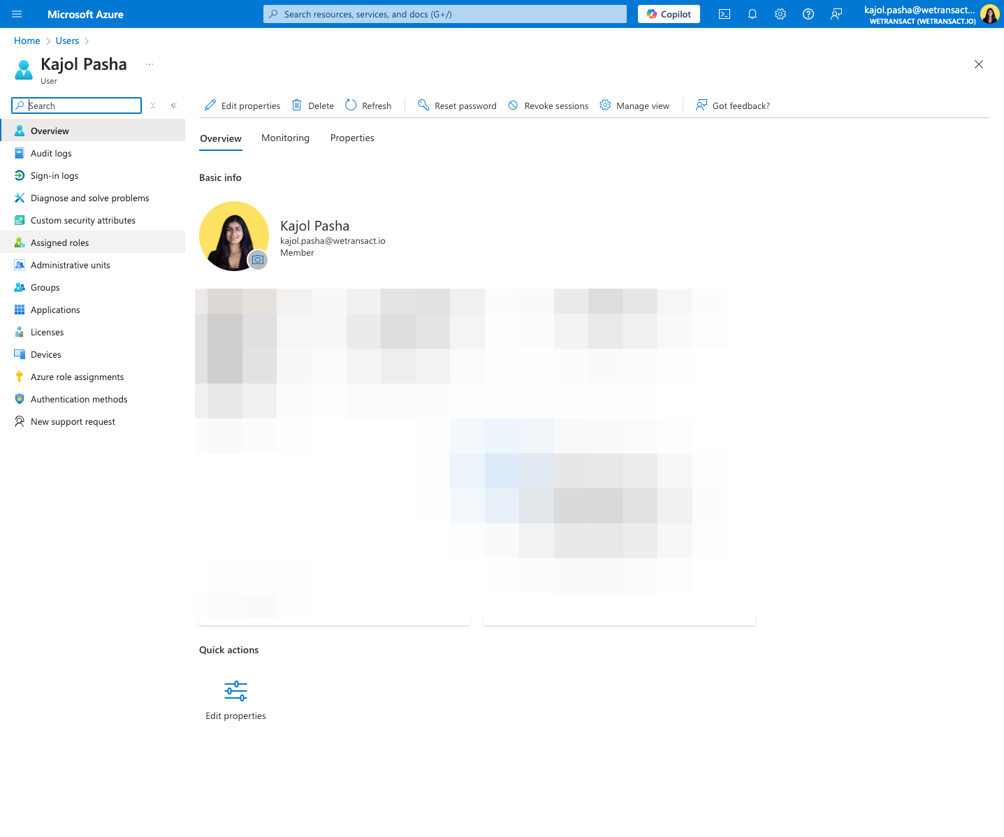
Task: Select the Overview tab
Action: coord(221,138)
